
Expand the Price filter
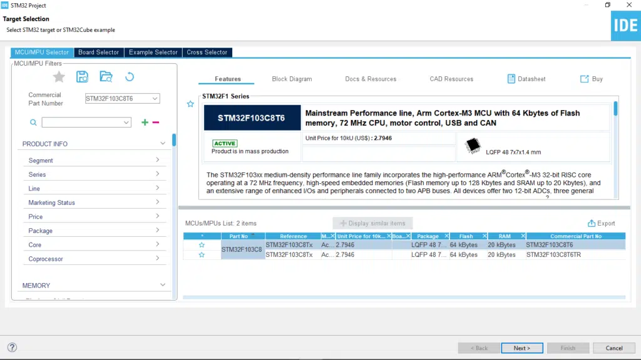[x=157, y=216]
